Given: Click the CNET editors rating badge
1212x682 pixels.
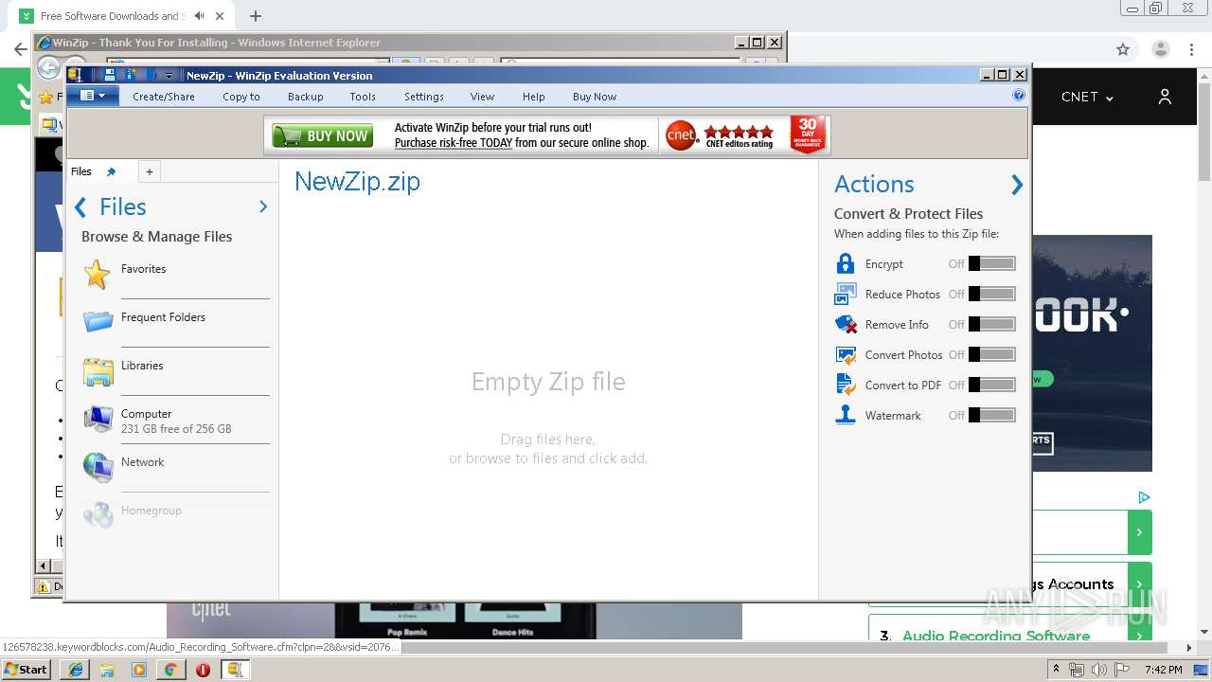Looking at the screenshot, I should (719, 135).
